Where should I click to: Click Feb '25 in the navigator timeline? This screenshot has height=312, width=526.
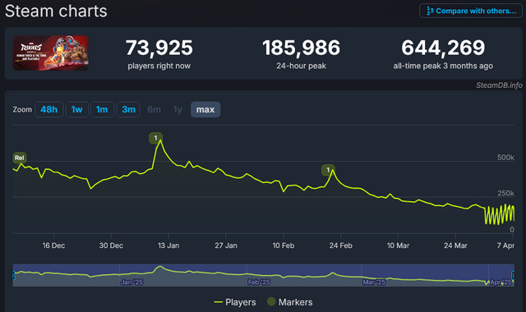(x=259, y=282)
